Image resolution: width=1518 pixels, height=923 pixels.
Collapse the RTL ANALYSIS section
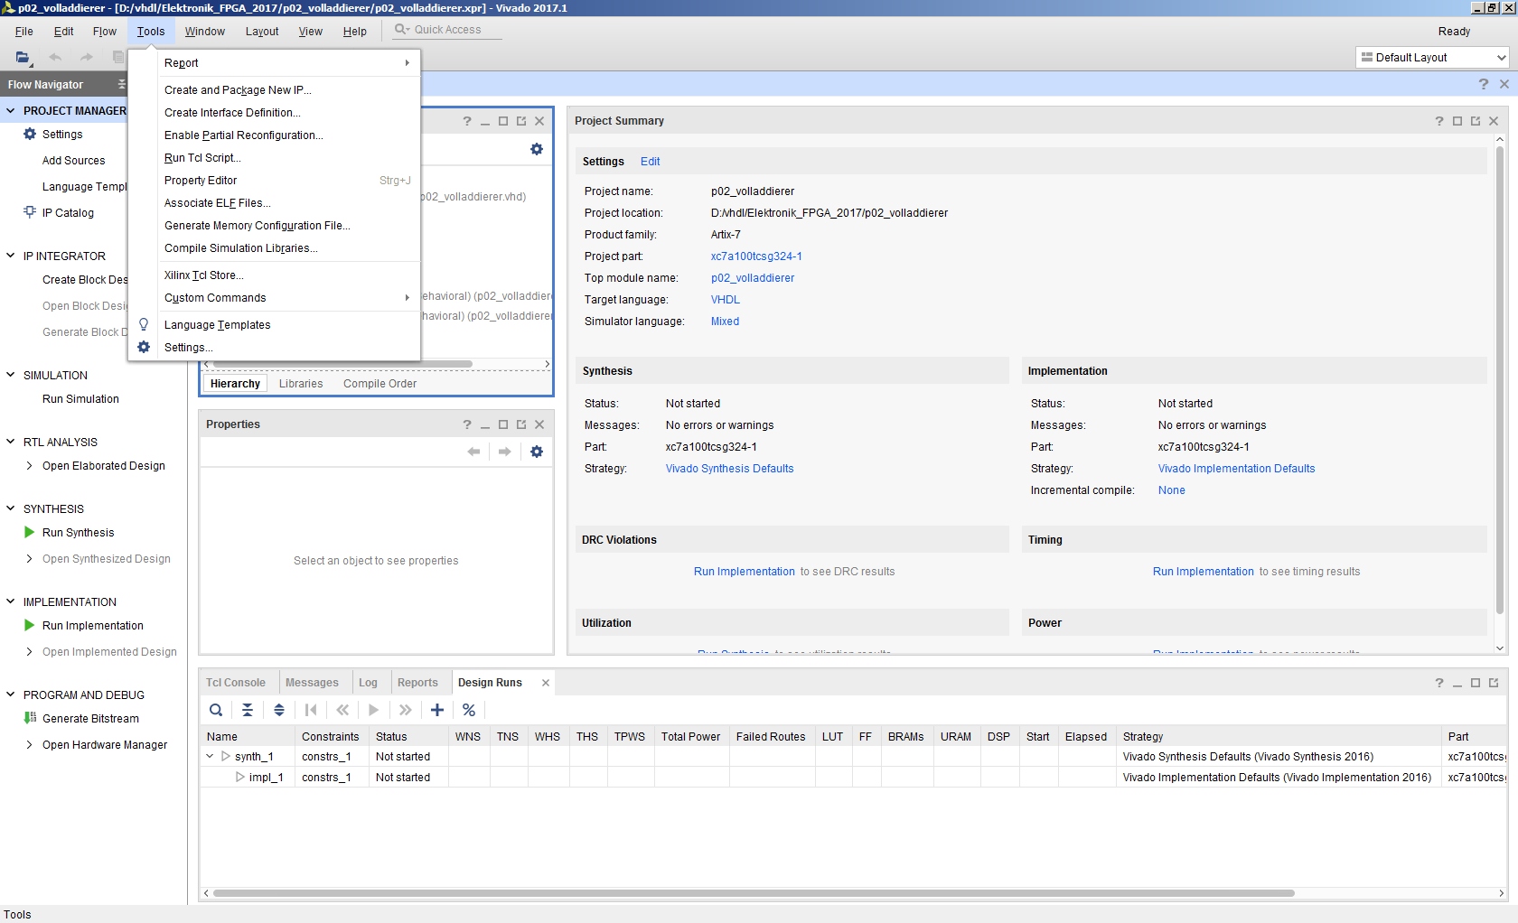point(11,442)
